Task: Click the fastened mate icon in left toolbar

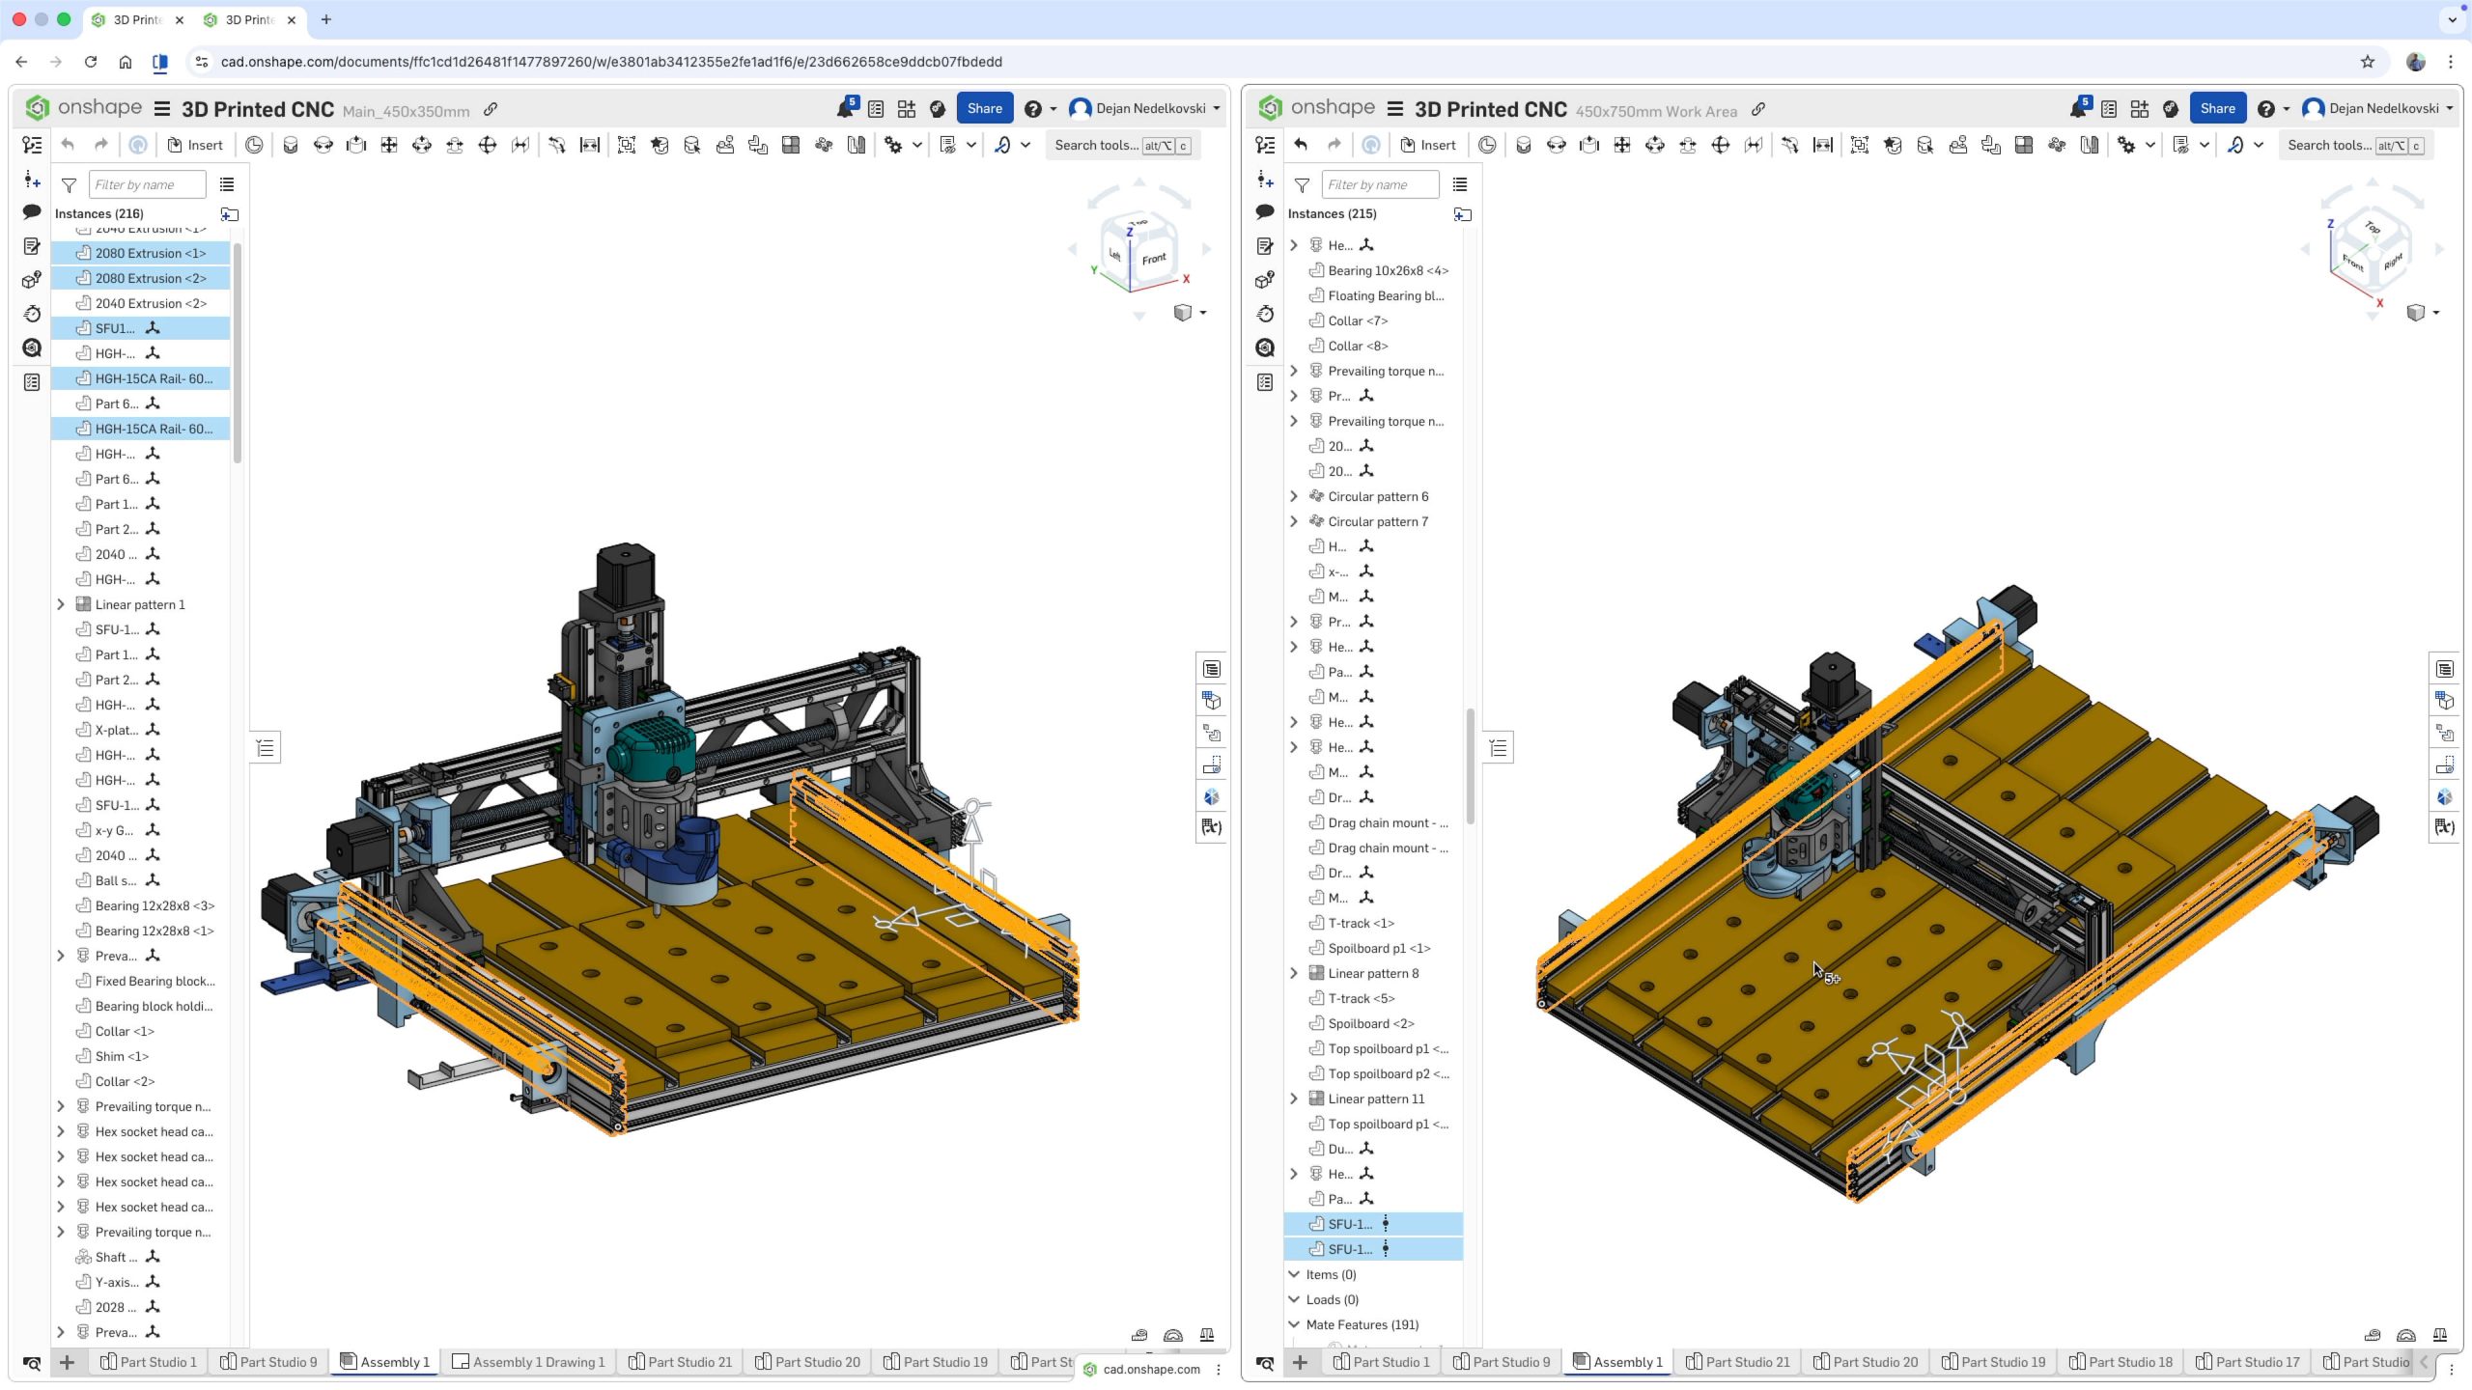Action: pos(291,146)
